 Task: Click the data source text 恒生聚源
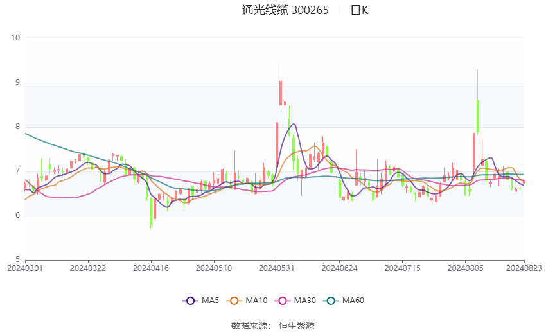pyautogui.click(x=297, y=326)
